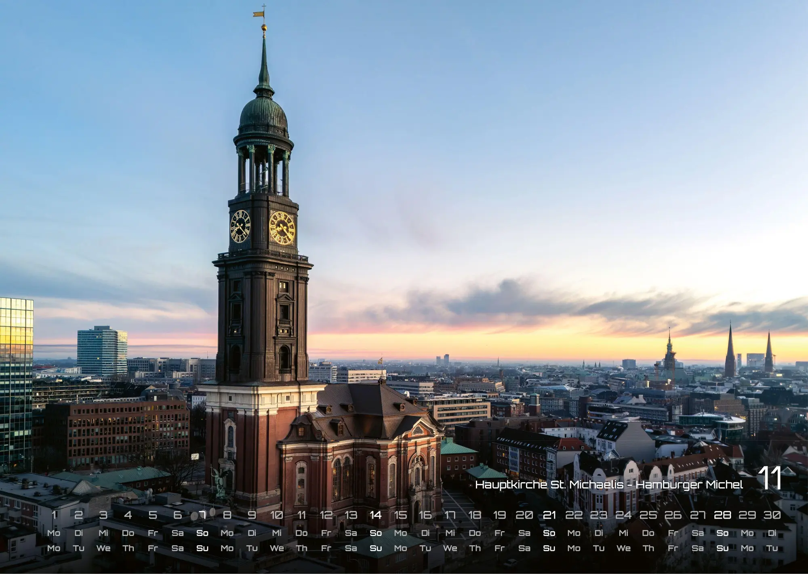
Task: Select the bold Sunday date 14
Action: pos(376,515)
